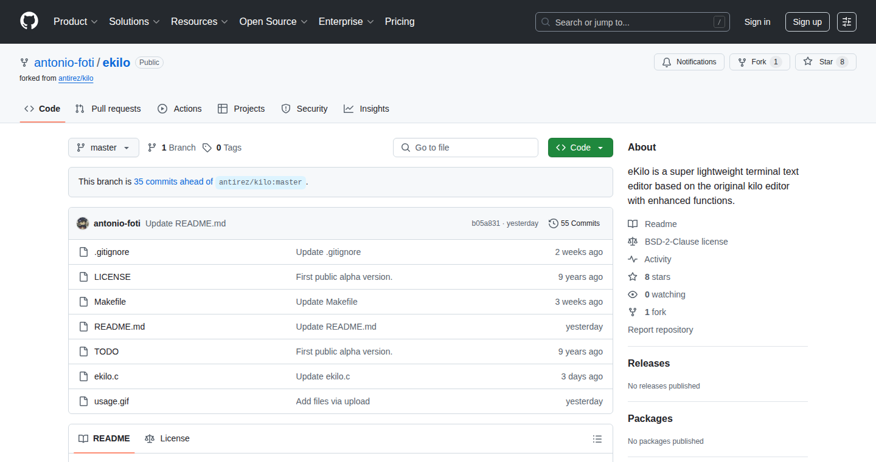This screenshot has height=462, width=876.
Task: Expand the Open Source menu
Action: coord(273,22)
